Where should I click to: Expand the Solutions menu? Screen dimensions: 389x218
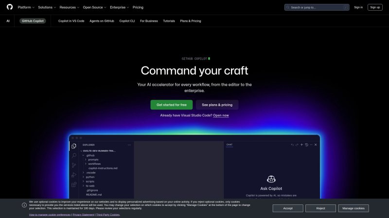point(47,7)
